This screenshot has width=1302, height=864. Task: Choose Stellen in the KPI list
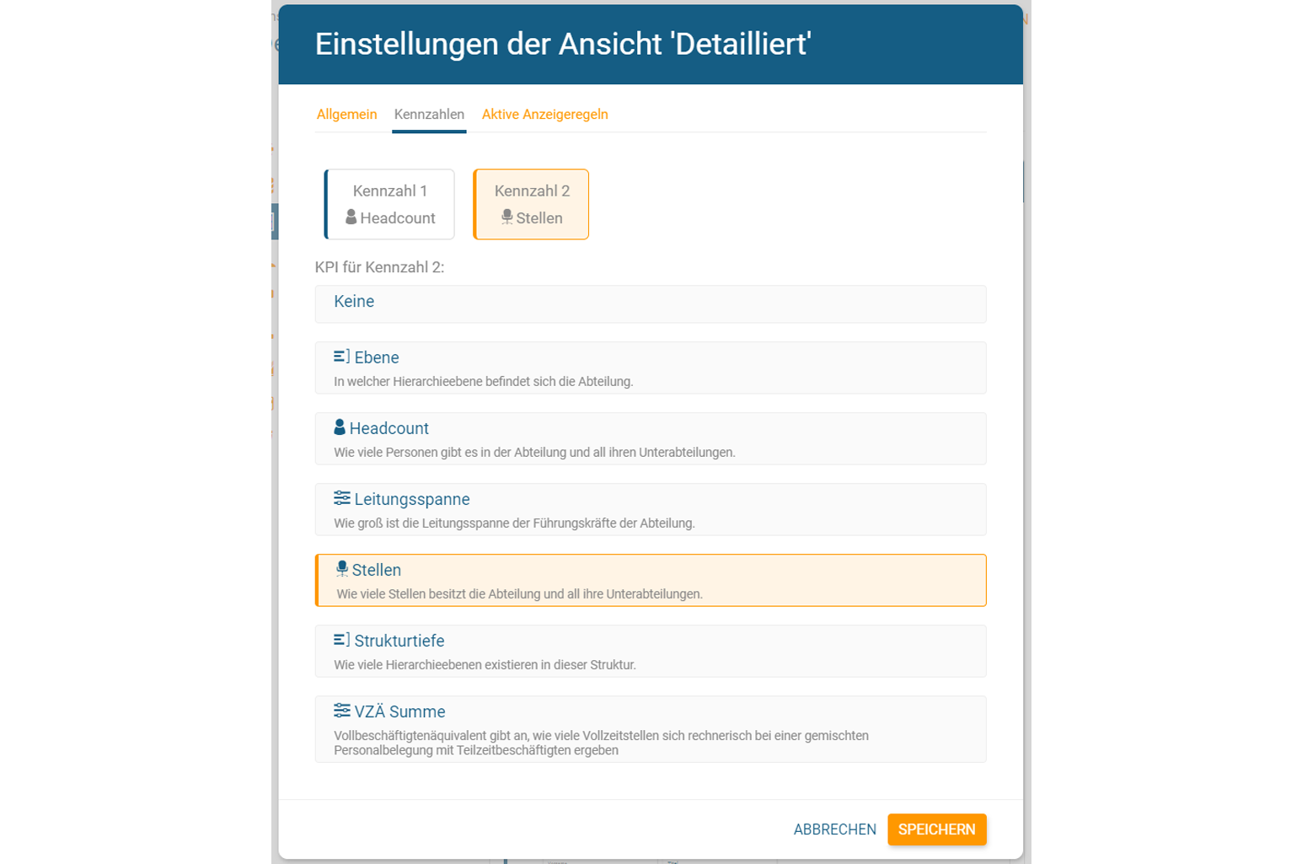(651, 580)
